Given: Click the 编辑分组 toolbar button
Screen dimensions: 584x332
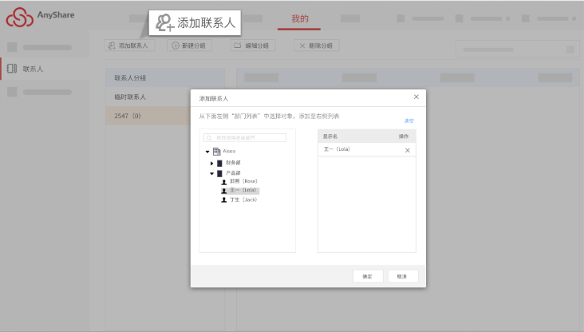Looking at the screenshot, I should pos(251,46).
